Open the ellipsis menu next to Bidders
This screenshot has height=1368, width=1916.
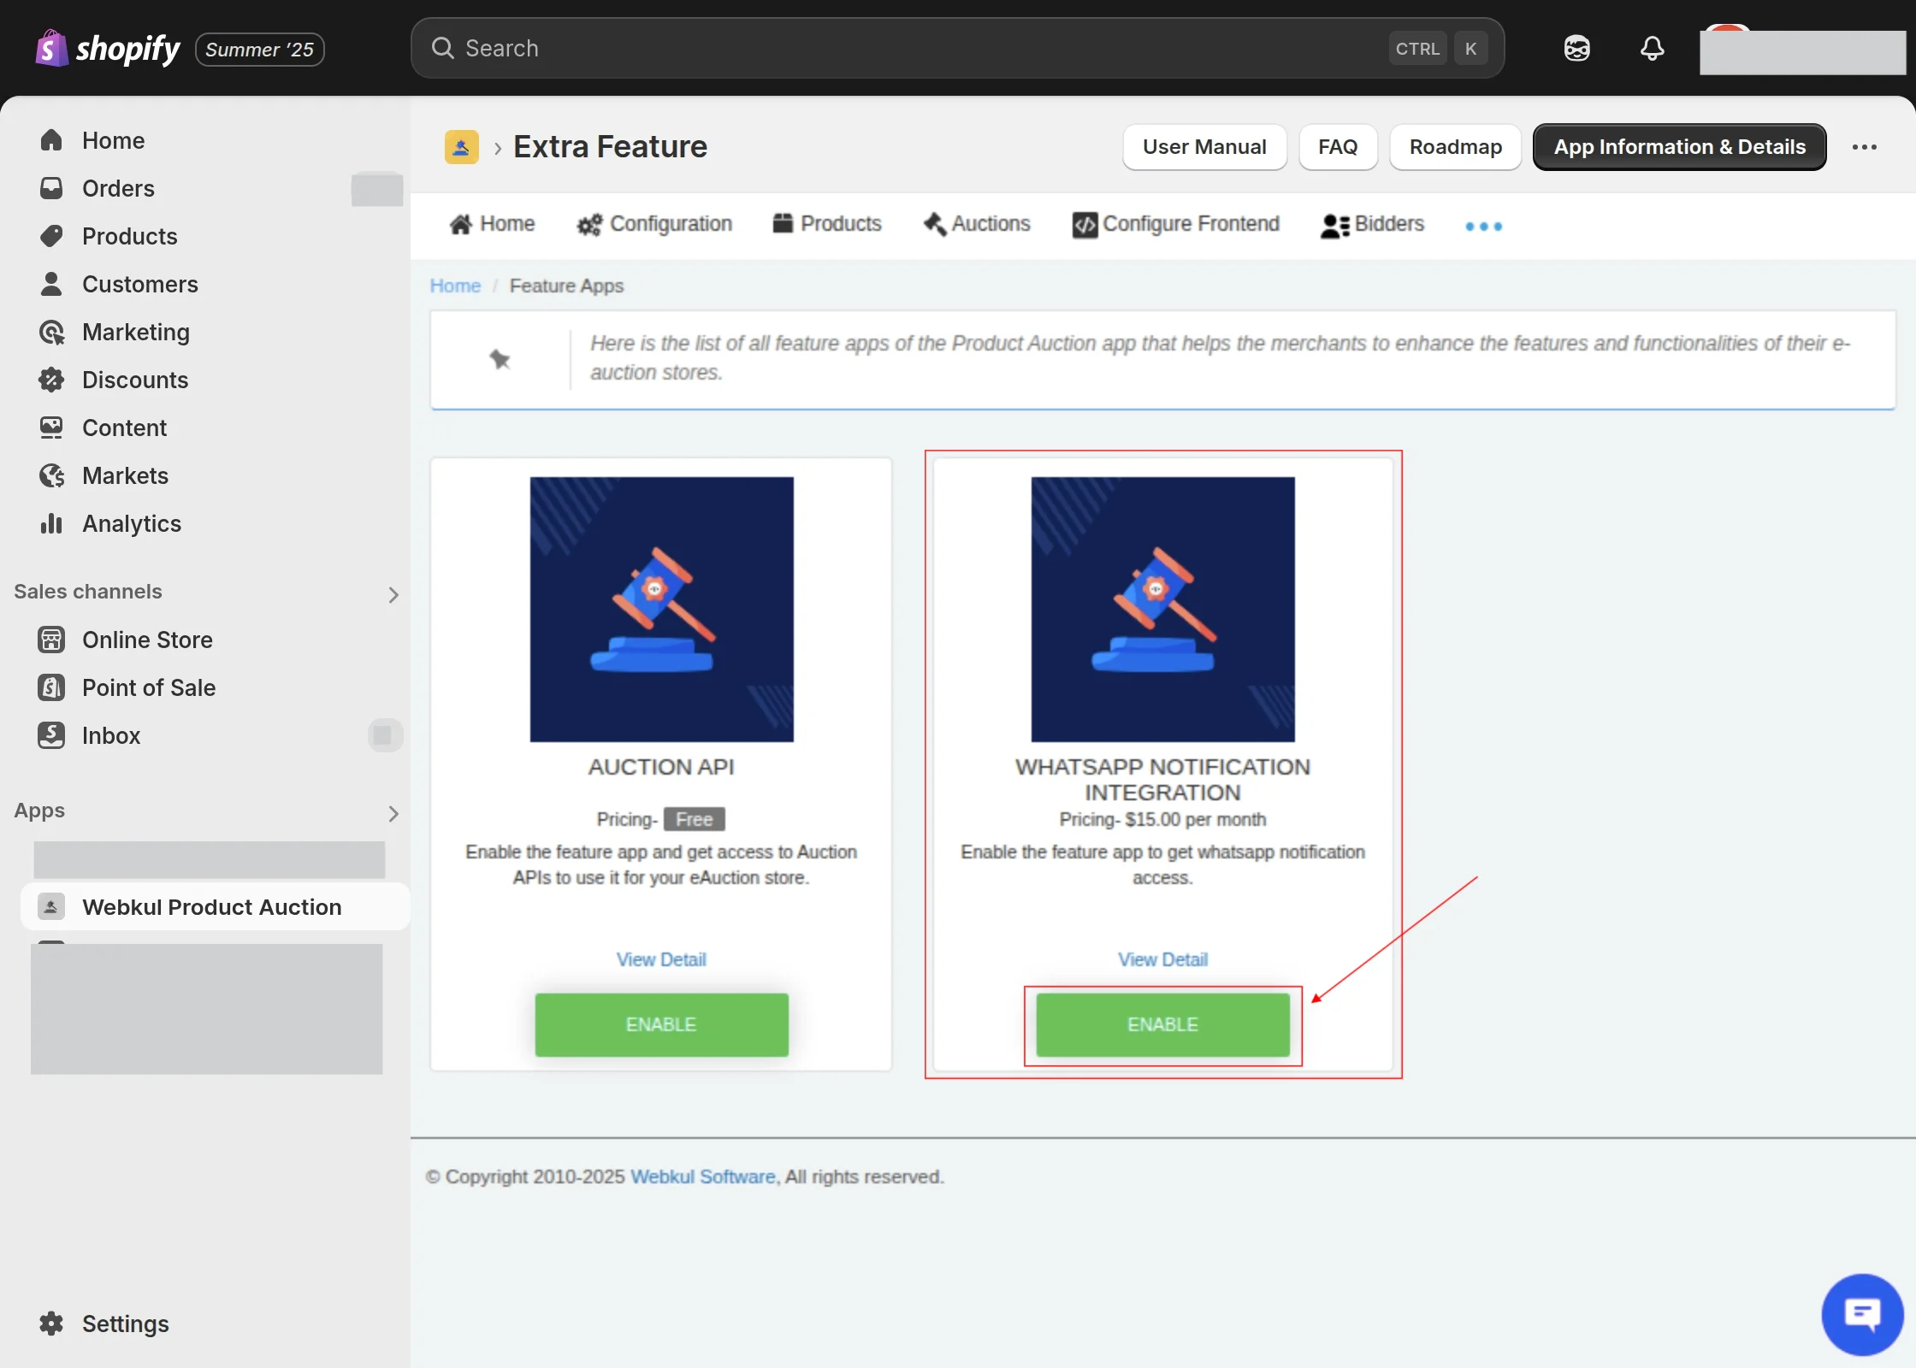(1481, 226)
